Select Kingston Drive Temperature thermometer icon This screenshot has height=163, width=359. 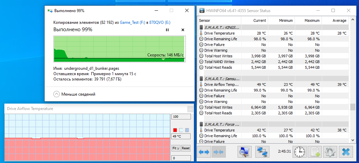tap(201, 33)
